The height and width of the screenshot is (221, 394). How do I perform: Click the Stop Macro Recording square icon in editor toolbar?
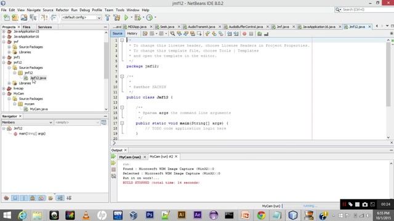point(251,34)
